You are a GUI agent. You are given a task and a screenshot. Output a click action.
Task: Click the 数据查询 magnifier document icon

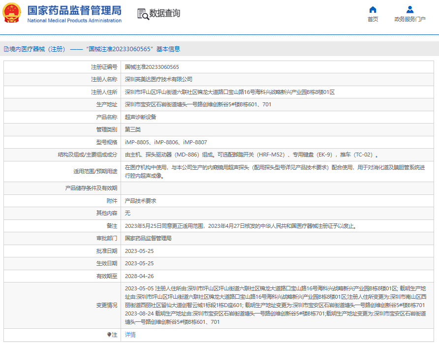(x=143, y=14)
